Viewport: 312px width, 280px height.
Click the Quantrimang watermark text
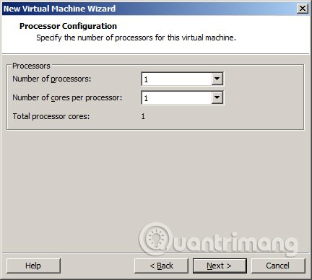click(233, 243)
